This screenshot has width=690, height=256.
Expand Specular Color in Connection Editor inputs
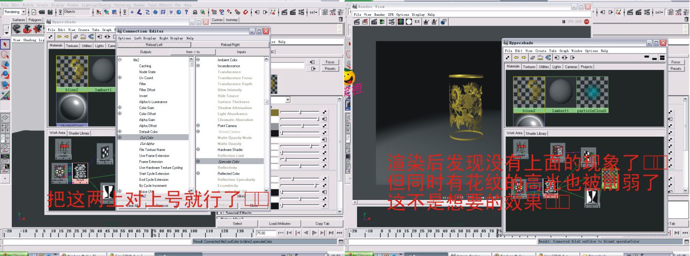click(x=198, y=161)
